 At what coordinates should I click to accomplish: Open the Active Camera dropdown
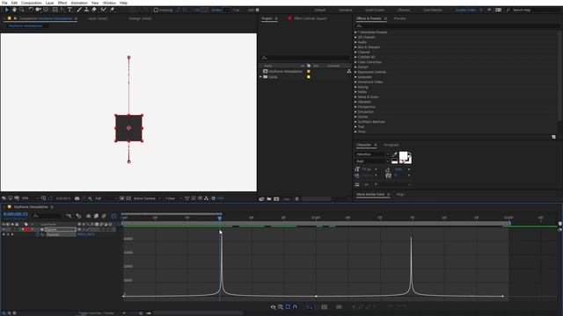pos(147,198)
